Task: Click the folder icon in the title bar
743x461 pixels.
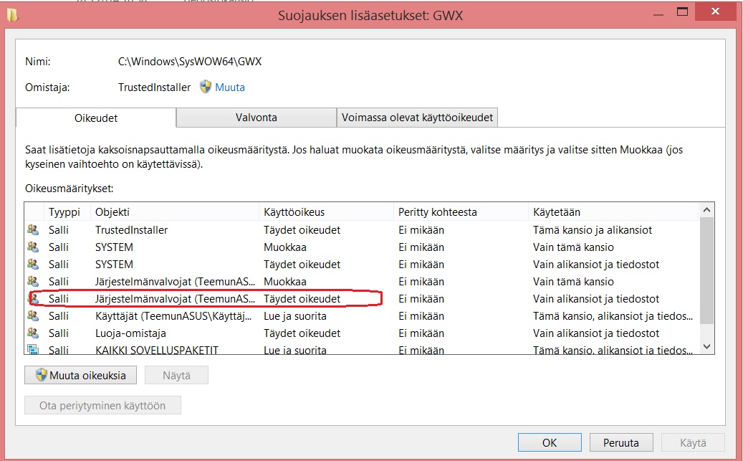Action: pos(12,14)
